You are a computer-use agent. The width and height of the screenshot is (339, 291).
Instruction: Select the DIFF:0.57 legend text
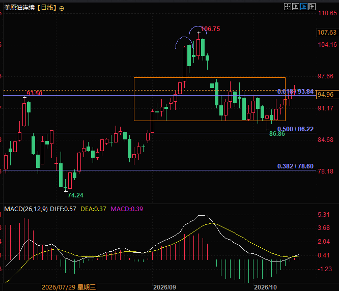click(63, 209)
